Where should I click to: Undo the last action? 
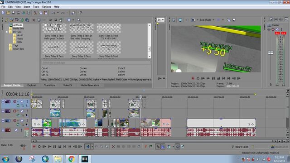point(53,13)
